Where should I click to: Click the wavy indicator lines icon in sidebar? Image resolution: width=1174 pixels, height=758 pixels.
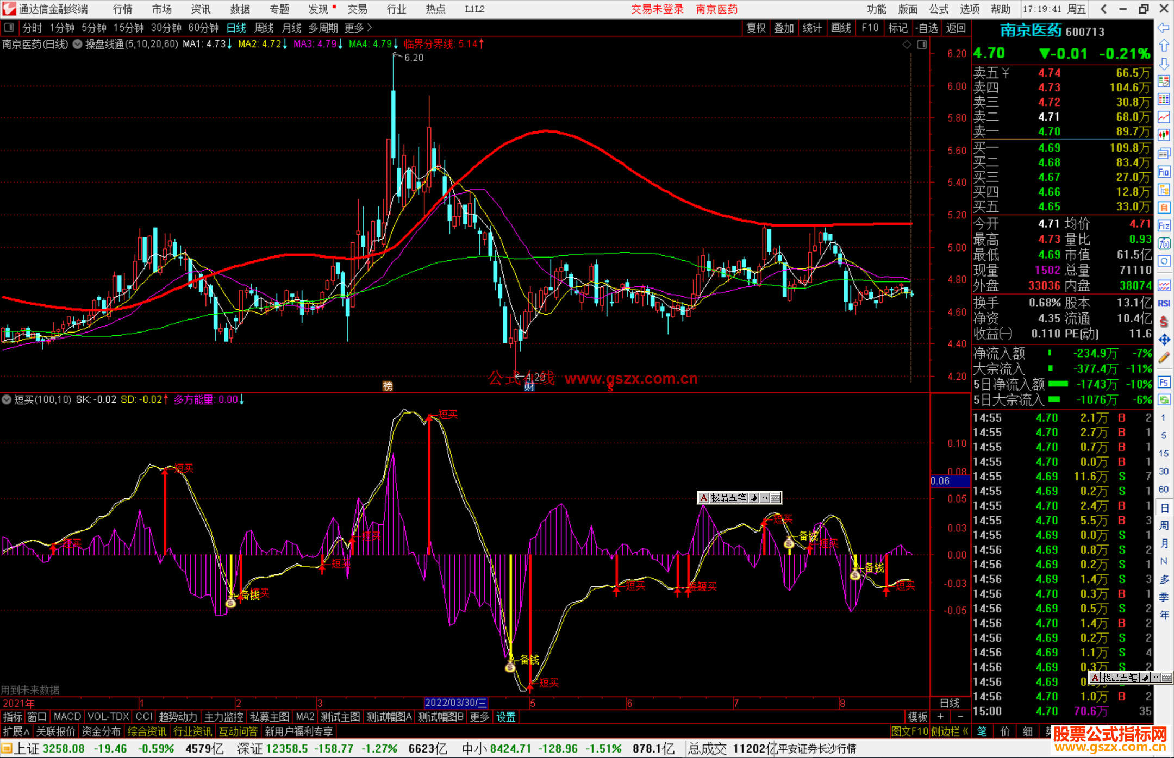tap(1164, 285)
